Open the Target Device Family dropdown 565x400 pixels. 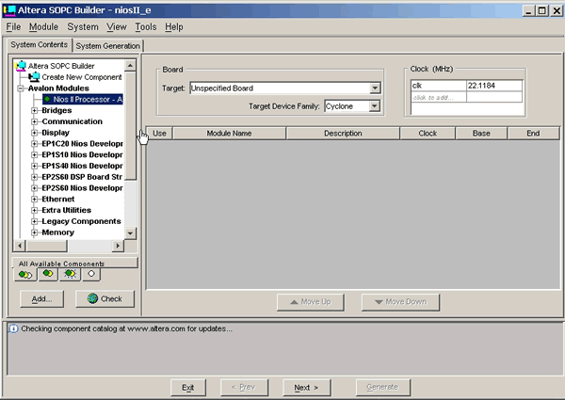coord(375,106)
